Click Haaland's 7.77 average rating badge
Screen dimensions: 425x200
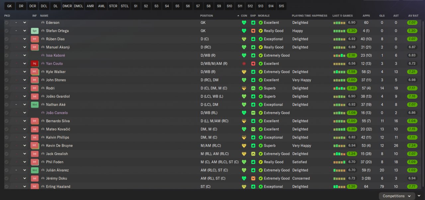coord(412,187)
